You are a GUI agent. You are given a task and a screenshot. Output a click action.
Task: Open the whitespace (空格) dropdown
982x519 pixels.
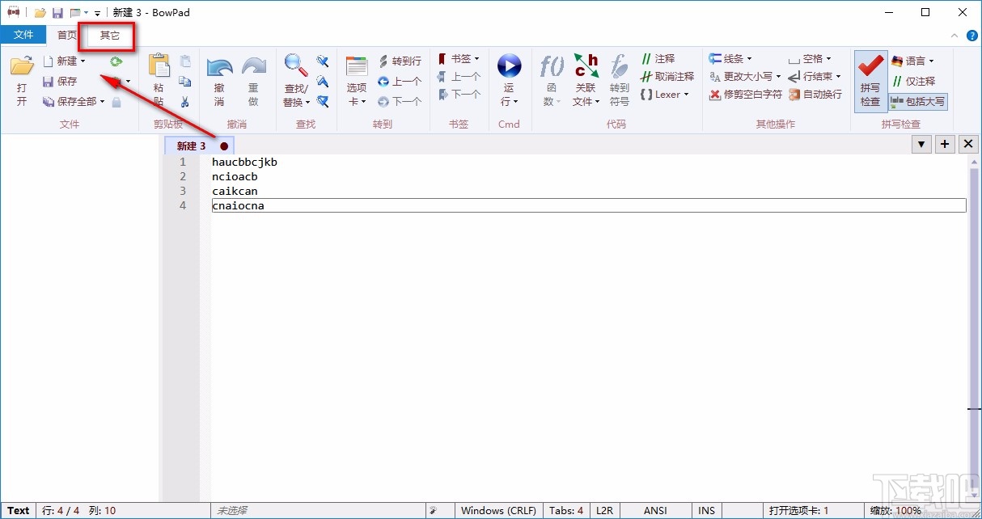coord(810,58)
